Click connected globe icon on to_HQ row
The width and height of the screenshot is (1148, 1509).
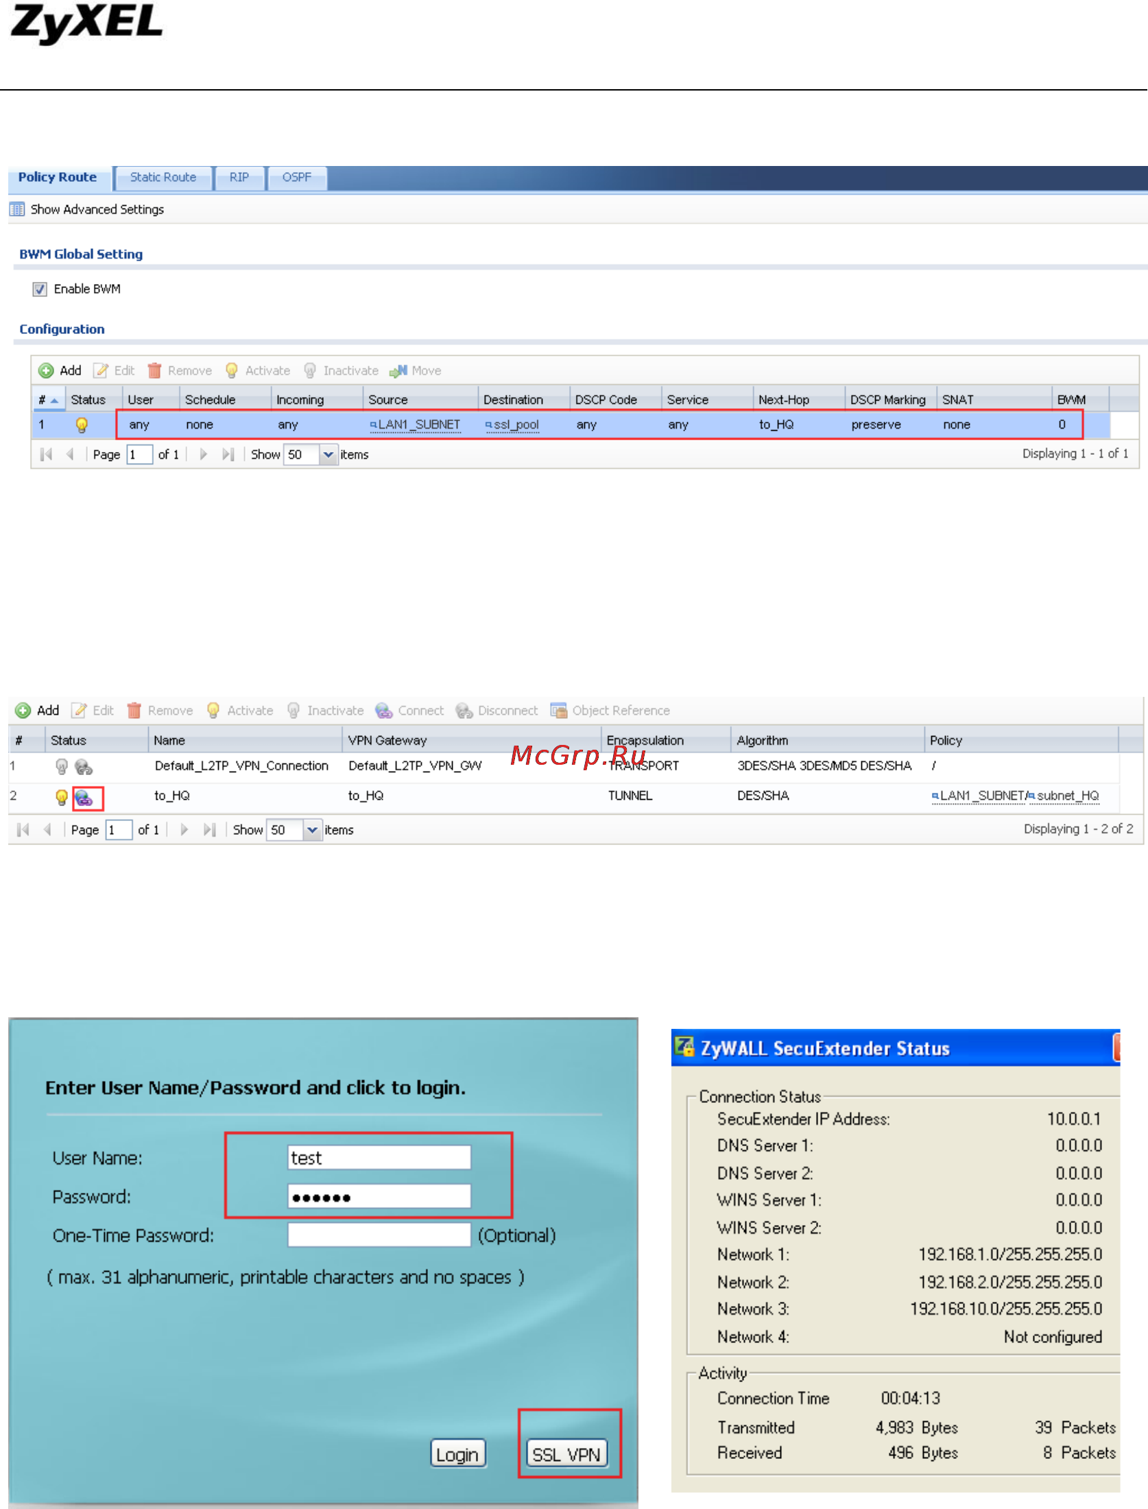click(84, 798)
